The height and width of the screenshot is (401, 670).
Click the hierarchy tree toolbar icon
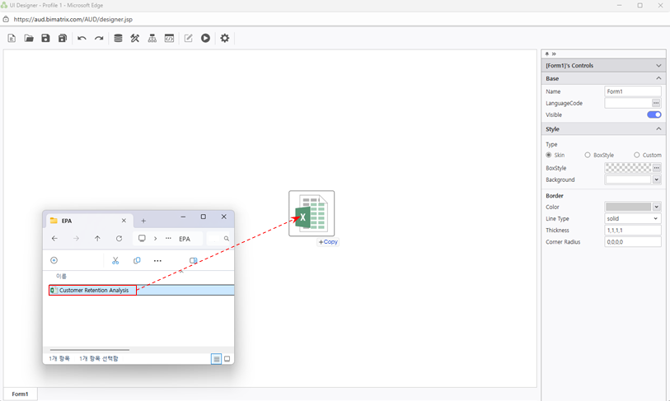152,39
